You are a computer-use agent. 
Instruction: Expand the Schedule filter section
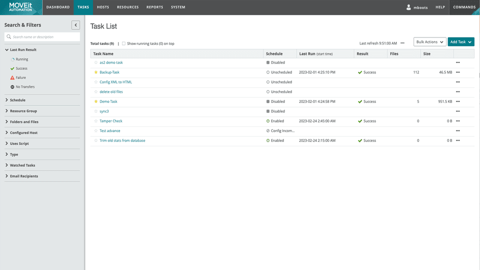(x=17, y=100)
